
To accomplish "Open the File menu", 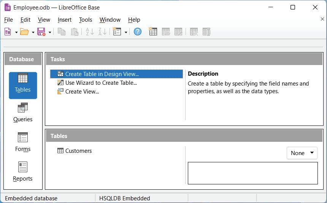I will [x=8, y=20].
